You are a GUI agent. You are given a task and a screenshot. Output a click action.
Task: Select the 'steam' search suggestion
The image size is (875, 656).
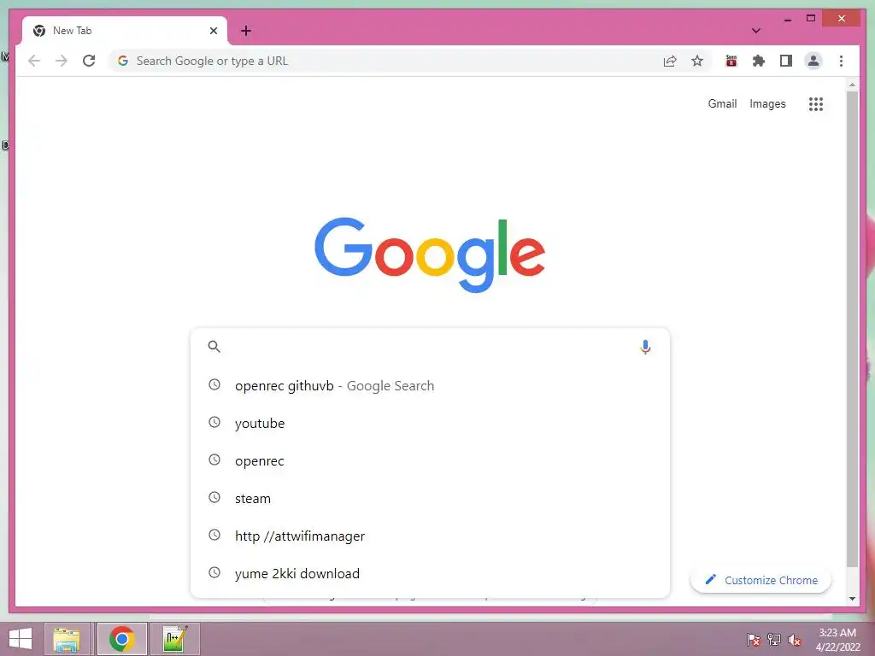430,498
